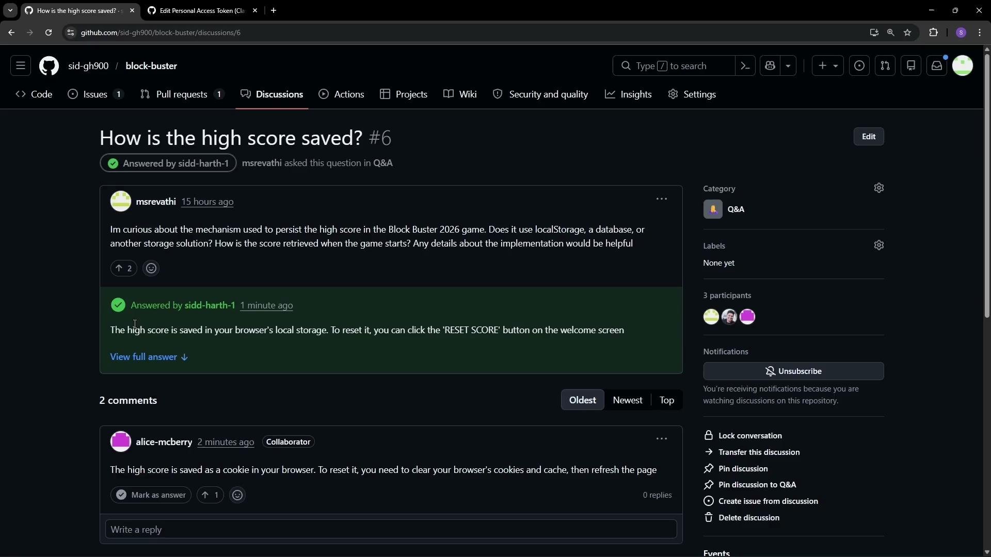Sort comments by Oldest

582,400
